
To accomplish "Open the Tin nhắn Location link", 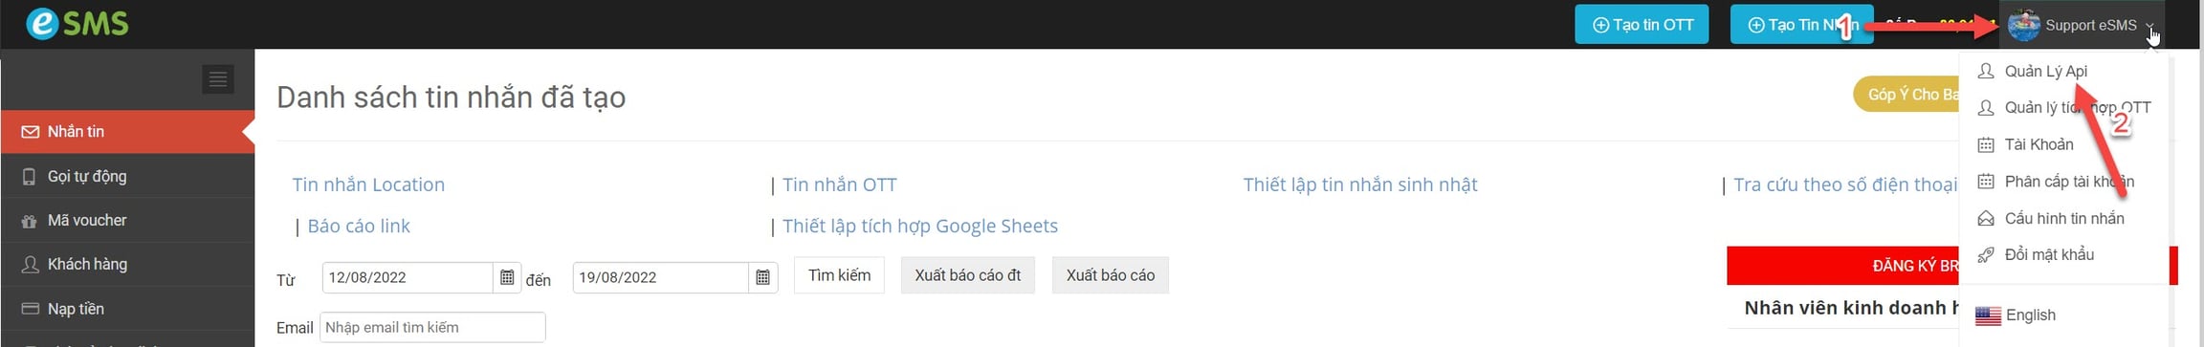I will 368,184.
